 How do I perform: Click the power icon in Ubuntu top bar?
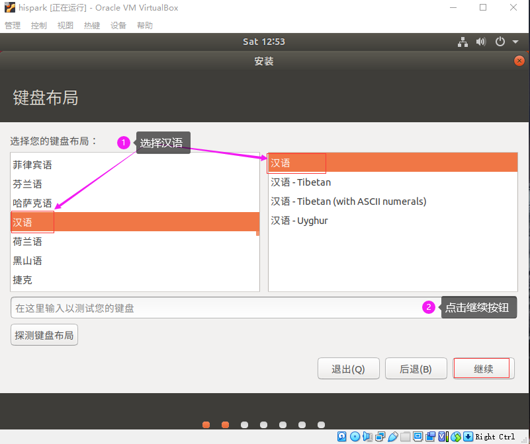[x=500, y=42]
